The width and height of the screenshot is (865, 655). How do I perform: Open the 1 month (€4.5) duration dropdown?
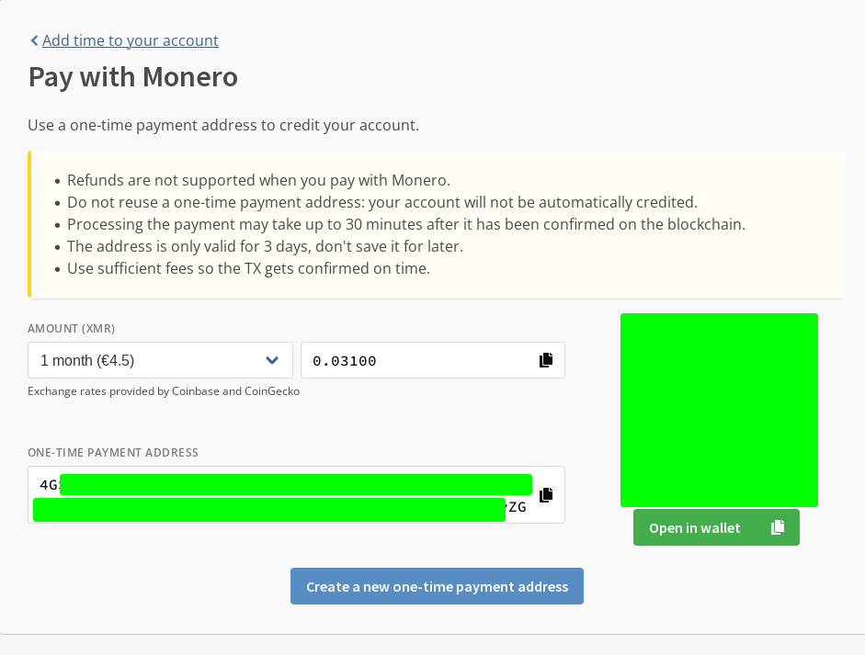(x=147, y=360)
